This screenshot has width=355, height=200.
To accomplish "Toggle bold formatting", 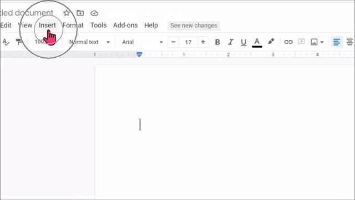I will tap(217, 42).
